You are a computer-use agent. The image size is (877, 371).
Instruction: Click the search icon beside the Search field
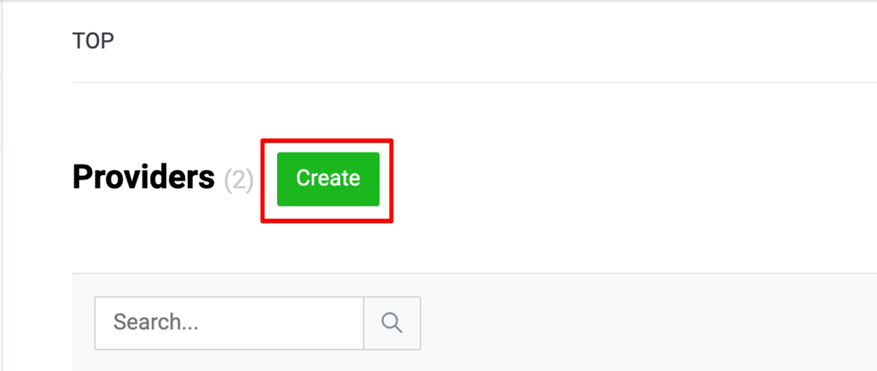click(x=392, y=323)
